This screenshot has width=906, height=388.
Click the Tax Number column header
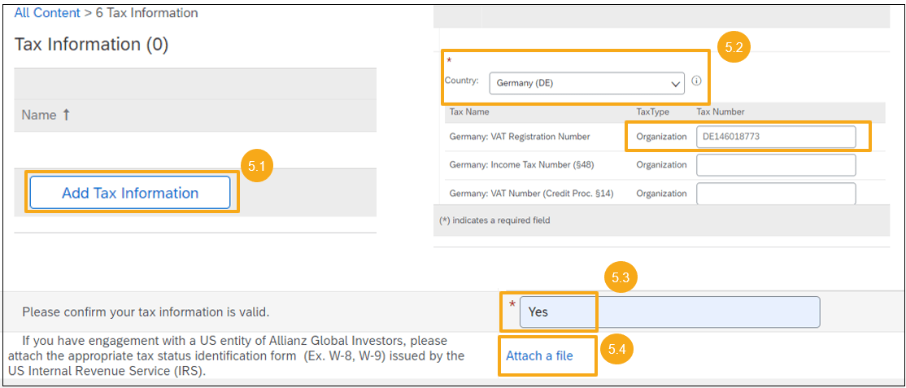pos(720,111)
